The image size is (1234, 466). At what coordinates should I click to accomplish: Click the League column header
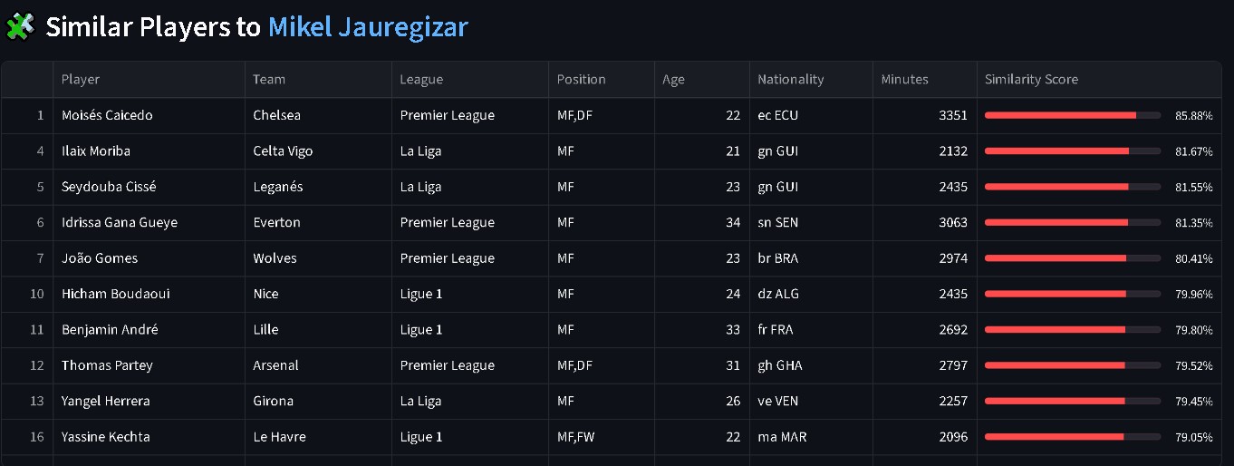pyautogui.click(x=470, y=79)
